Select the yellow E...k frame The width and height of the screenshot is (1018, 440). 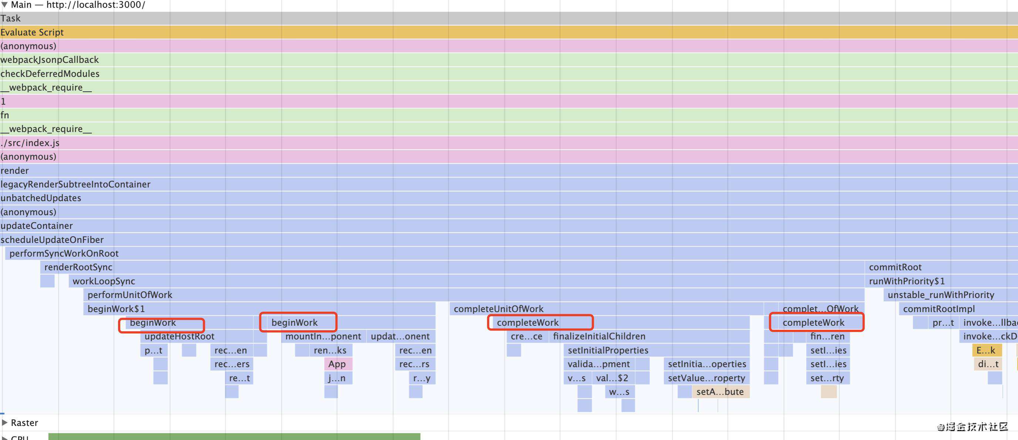pyautogui.click(x=987, y=351)
